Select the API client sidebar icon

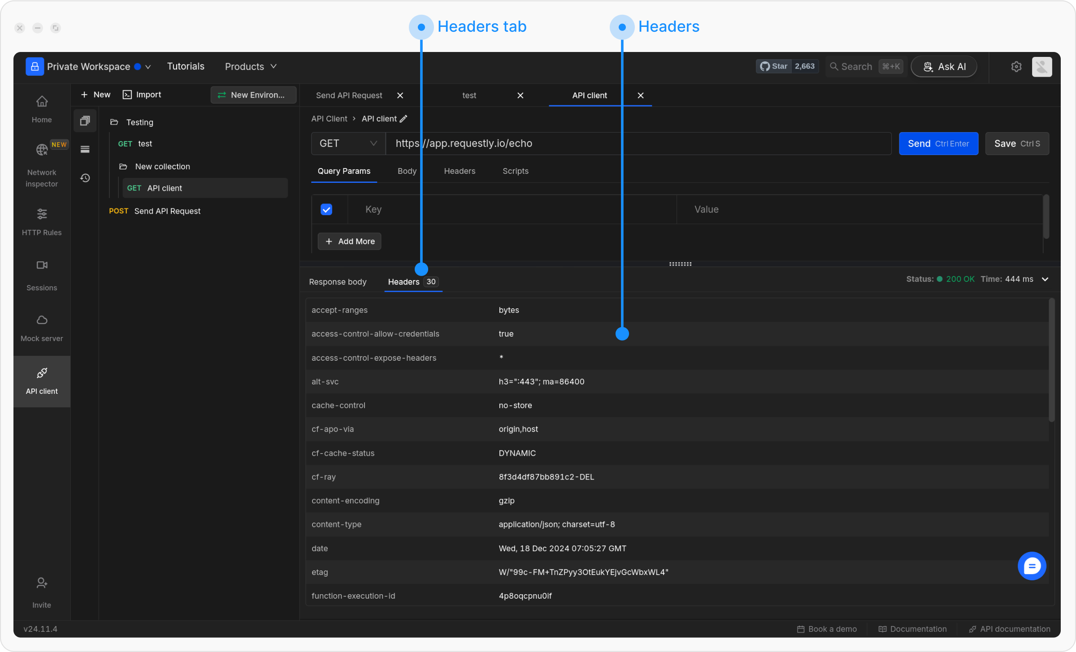(42, 381)
